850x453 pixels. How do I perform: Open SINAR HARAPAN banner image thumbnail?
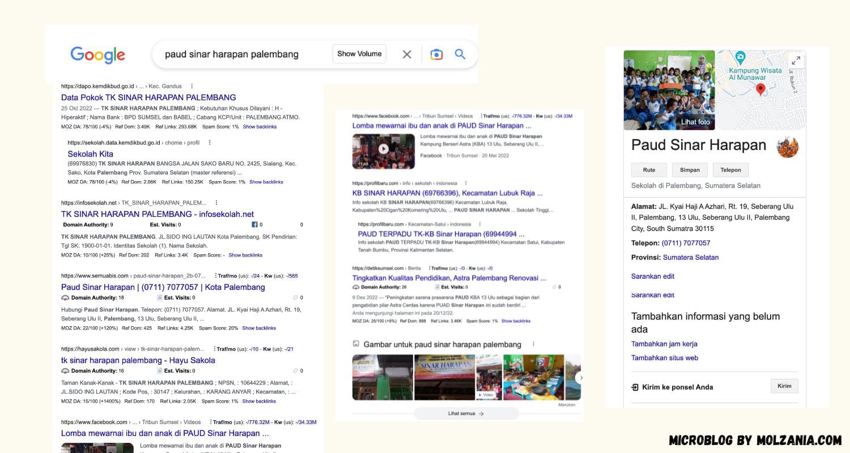pos(444,377)
